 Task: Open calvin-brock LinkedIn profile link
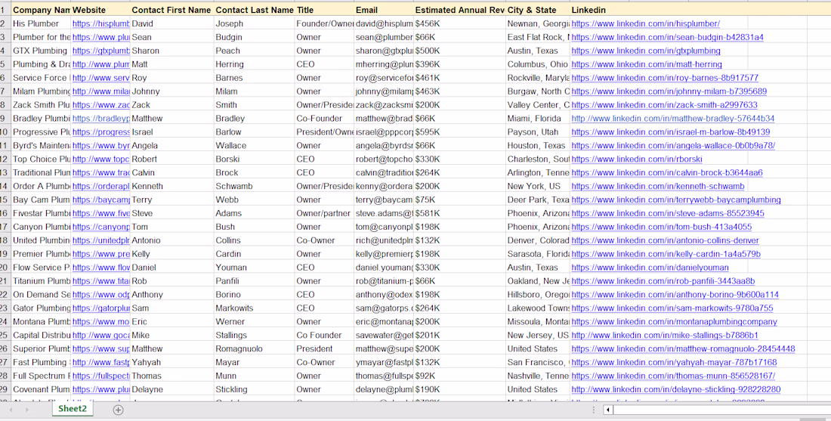(x=667, y=173)
